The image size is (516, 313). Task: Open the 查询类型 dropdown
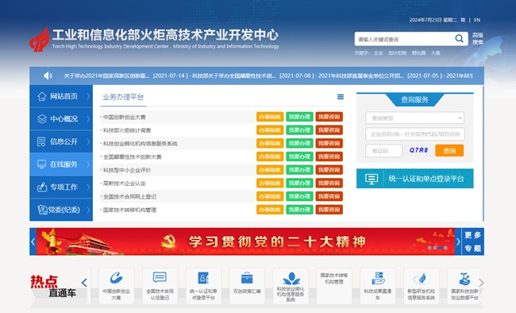click(414, 118)
